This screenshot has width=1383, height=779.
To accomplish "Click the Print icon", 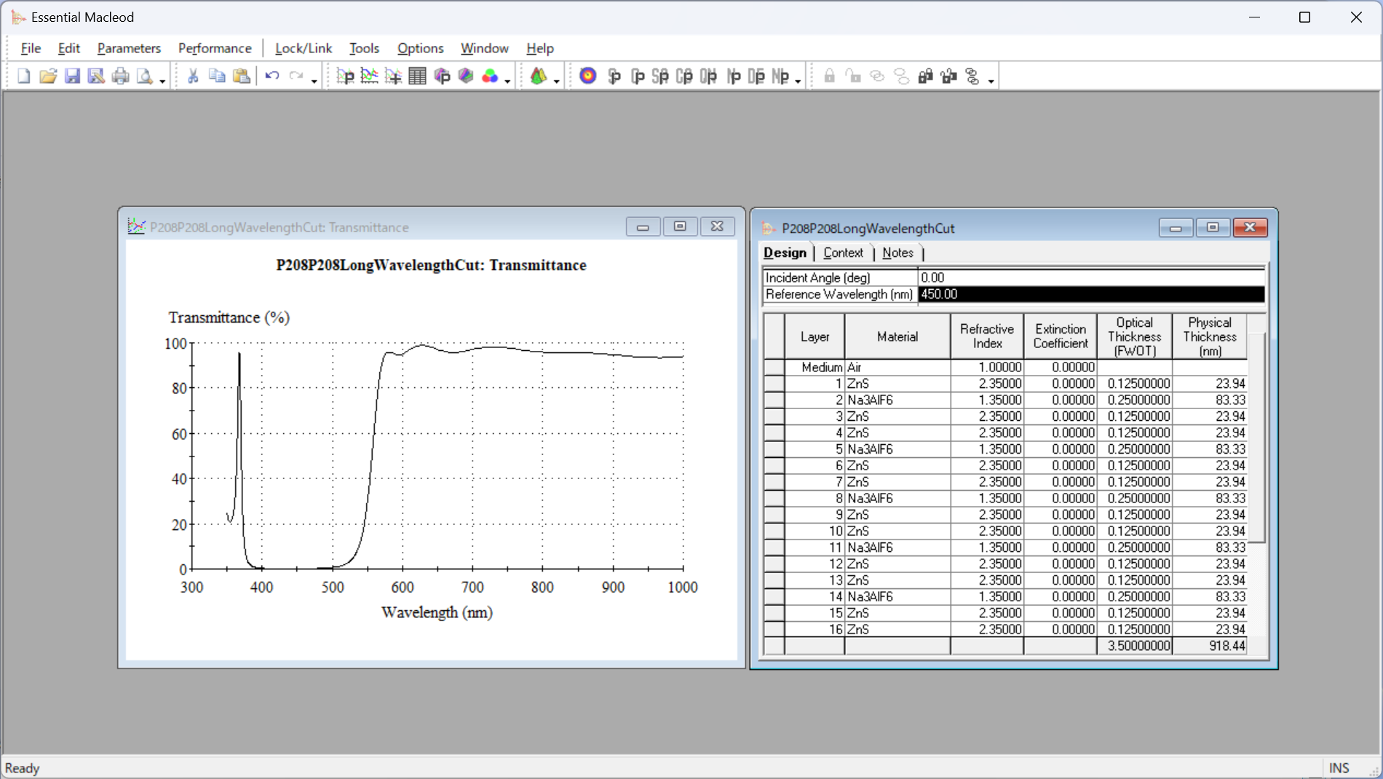I will point(121,76).
